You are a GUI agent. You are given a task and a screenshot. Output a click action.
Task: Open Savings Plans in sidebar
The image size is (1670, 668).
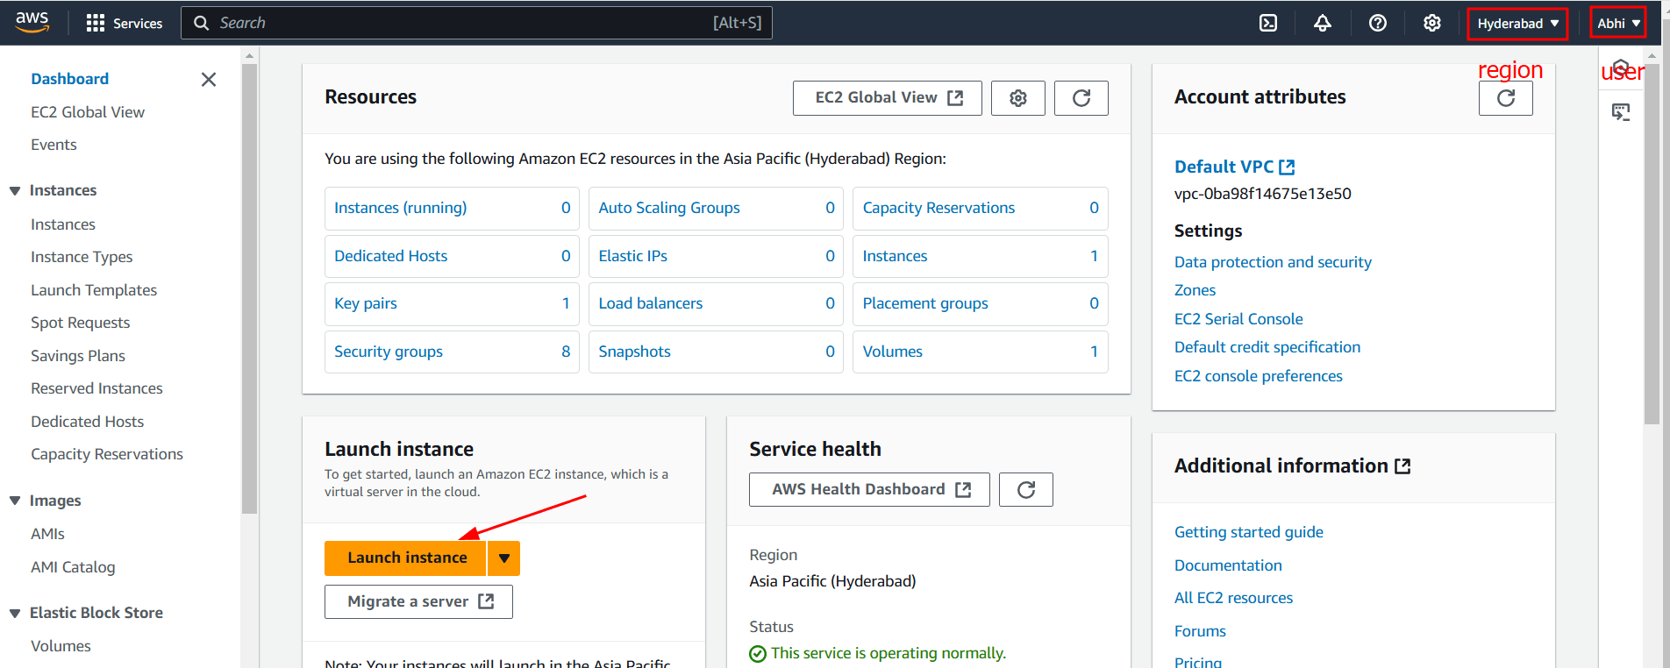tap(78, 356)
